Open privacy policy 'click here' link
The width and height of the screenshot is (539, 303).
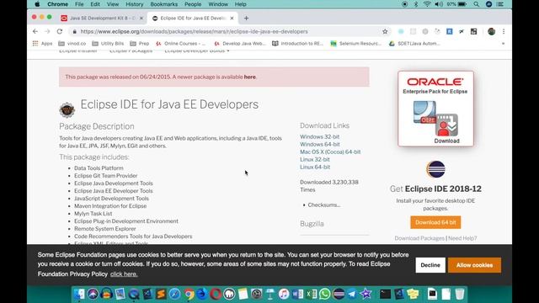(124, 274)
